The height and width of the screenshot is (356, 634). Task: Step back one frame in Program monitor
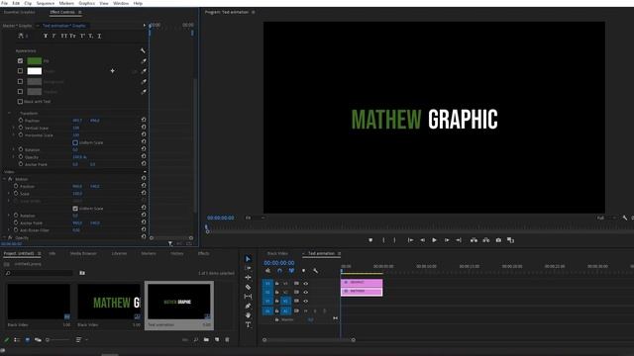[x=423, y=240]
